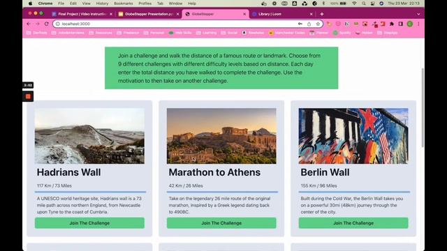Click the password key icon in address bar
447x251 pixels.
(300, 24)
